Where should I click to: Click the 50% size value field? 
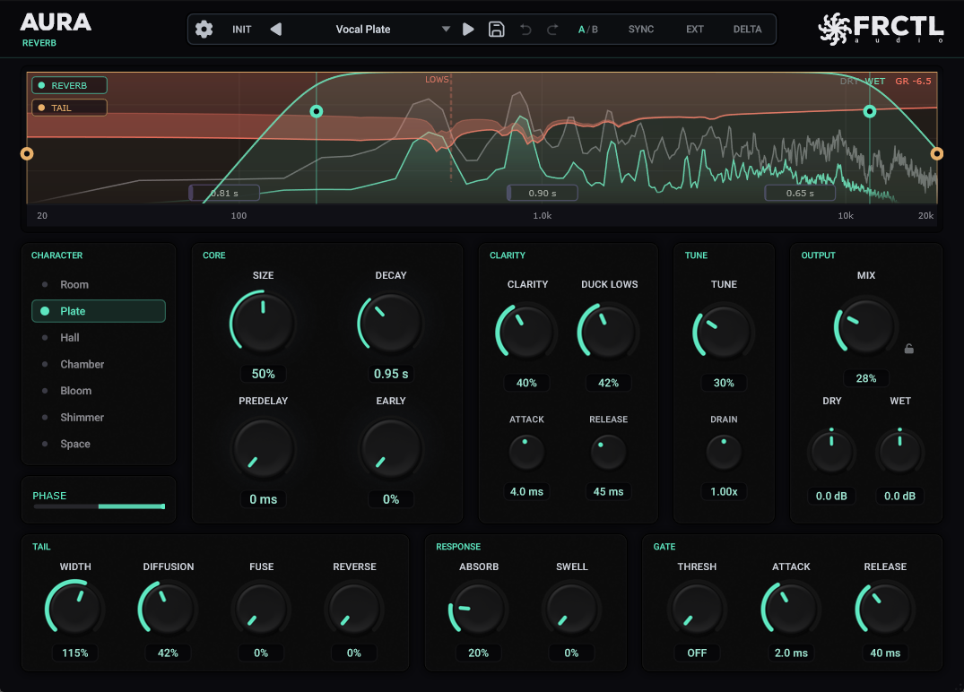263,374
